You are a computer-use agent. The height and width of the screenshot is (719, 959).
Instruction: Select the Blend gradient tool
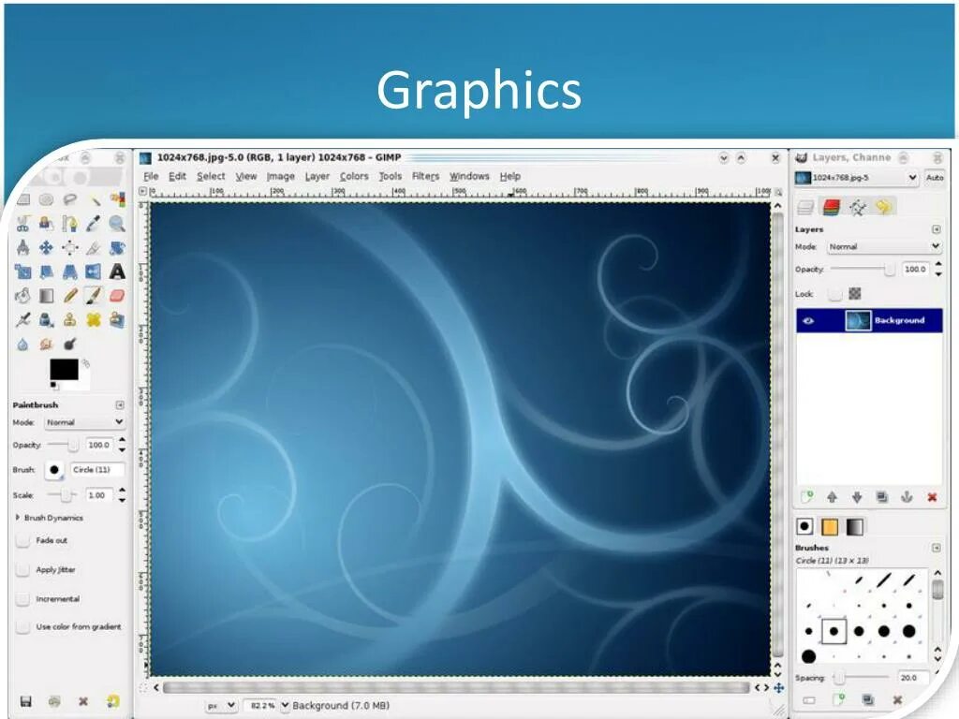45,296
